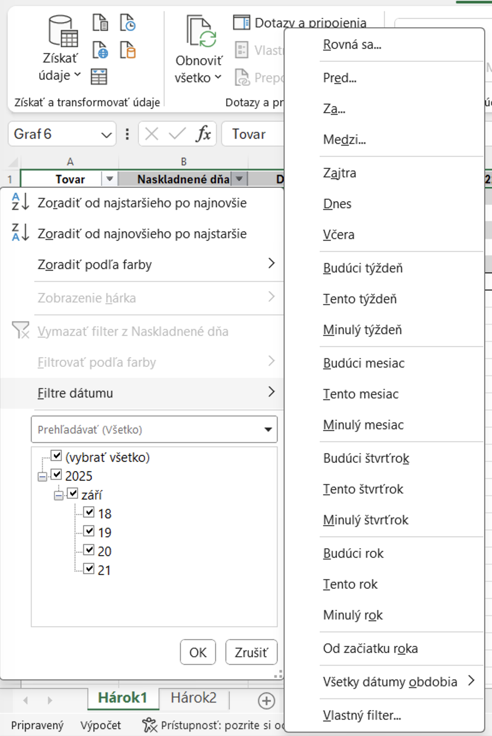Click Zoradiť od najnovšieho po najstaršie

click(142, 233)
